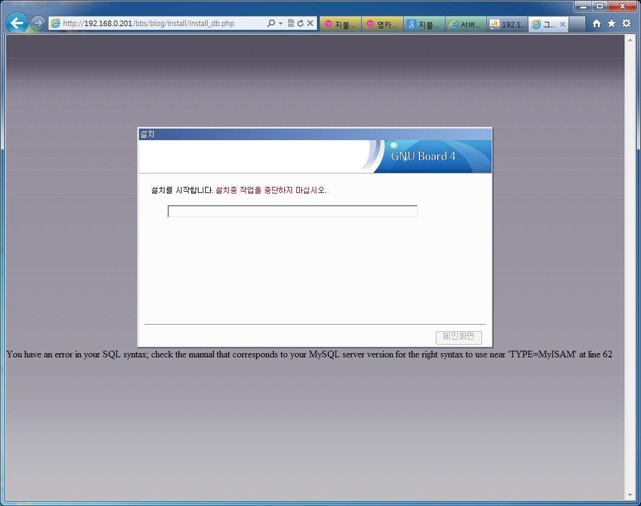Image resolution: width=641 pixels, height=506 pixels.
Task: Click the 메인화면 button
Action: tap(459, 337)
